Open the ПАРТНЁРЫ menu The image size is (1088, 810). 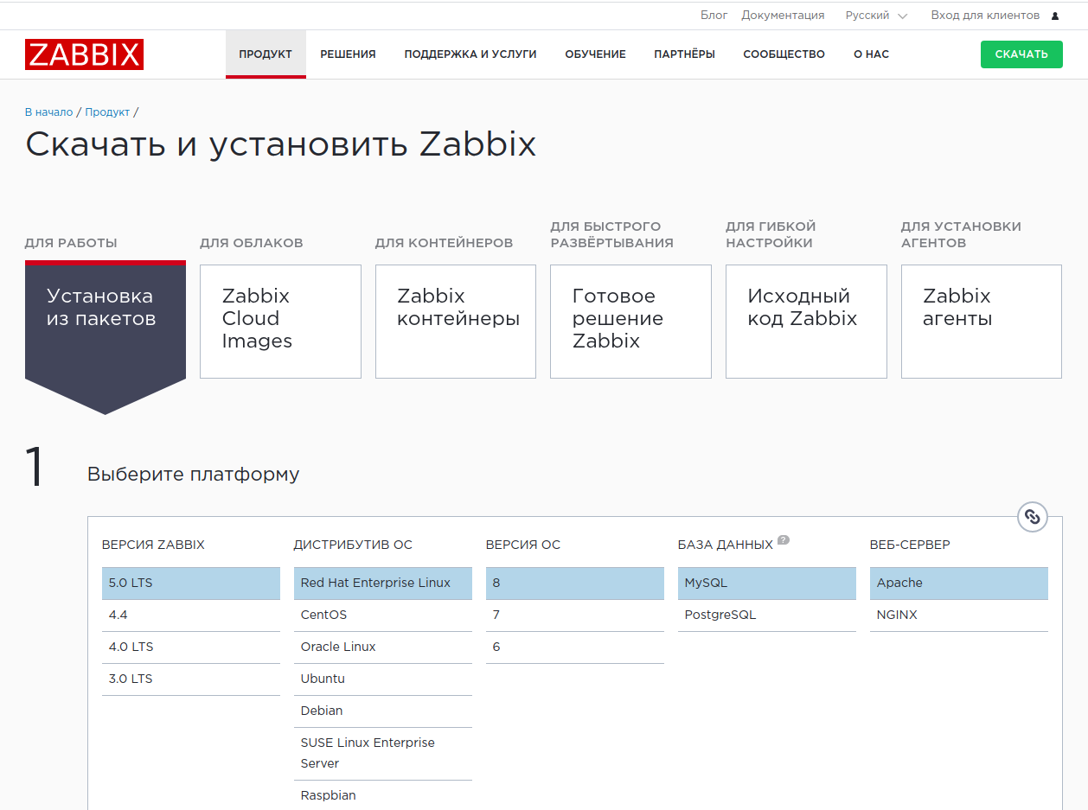tap(684, 54)
